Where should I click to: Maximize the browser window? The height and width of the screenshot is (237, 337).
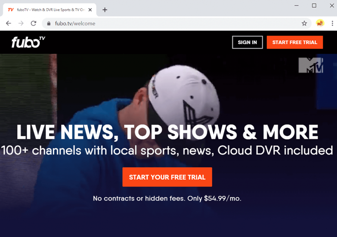coord(314,6)
